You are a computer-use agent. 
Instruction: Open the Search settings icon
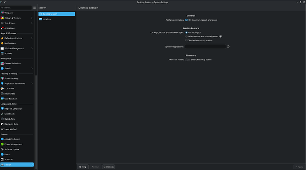2,68
